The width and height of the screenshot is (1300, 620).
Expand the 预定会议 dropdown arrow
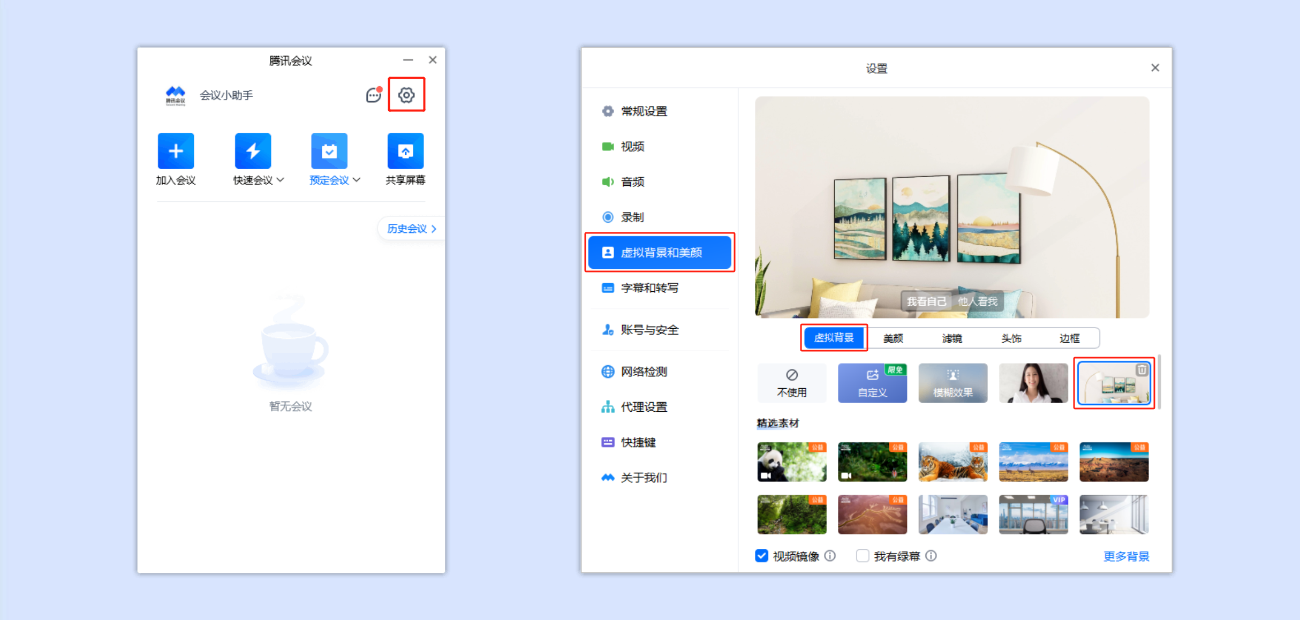(358, 180)
